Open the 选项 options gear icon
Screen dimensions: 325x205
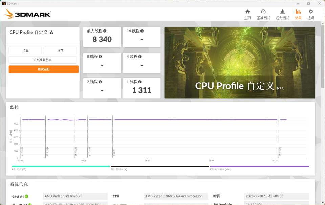click(311, 12)
